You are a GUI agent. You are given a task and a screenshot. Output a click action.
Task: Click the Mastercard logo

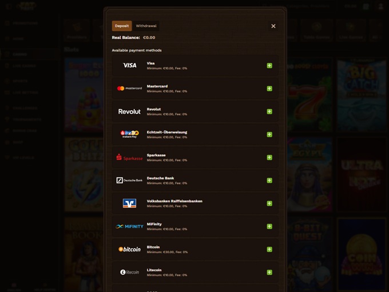[129, 89]
